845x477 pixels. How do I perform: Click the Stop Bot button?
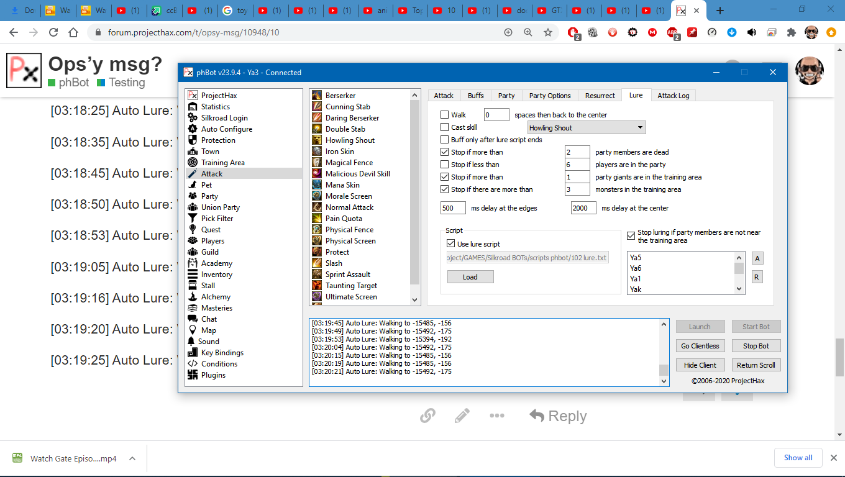[x=756, y=346]
